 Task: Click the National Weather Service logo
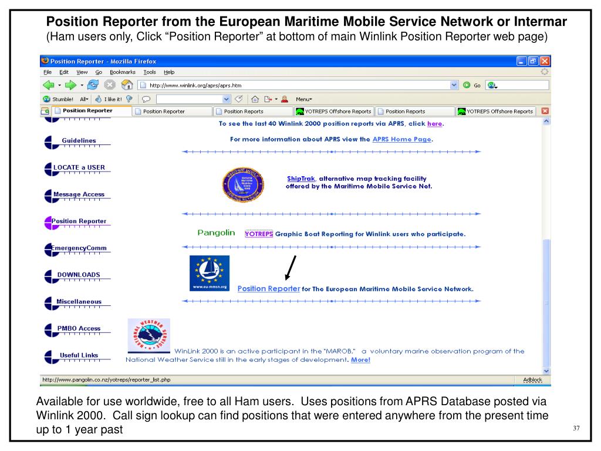[x=148, y=335]
